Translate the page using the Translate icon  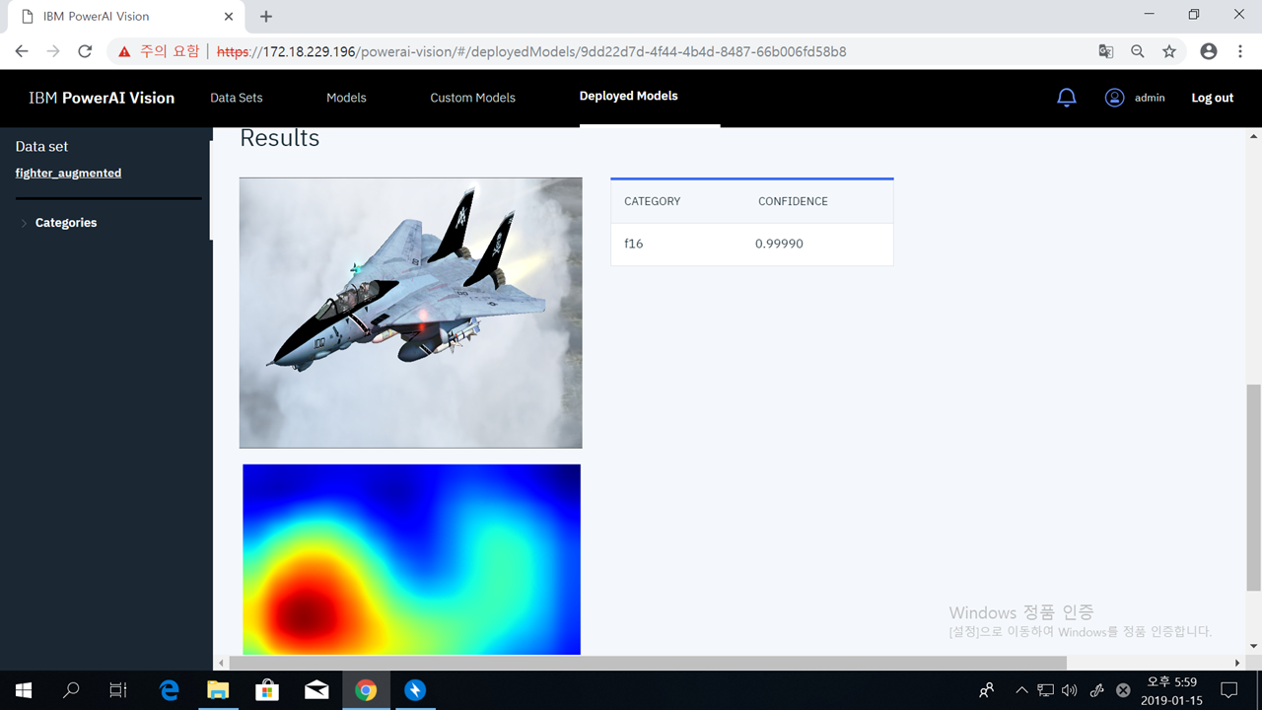point(1105,50)
